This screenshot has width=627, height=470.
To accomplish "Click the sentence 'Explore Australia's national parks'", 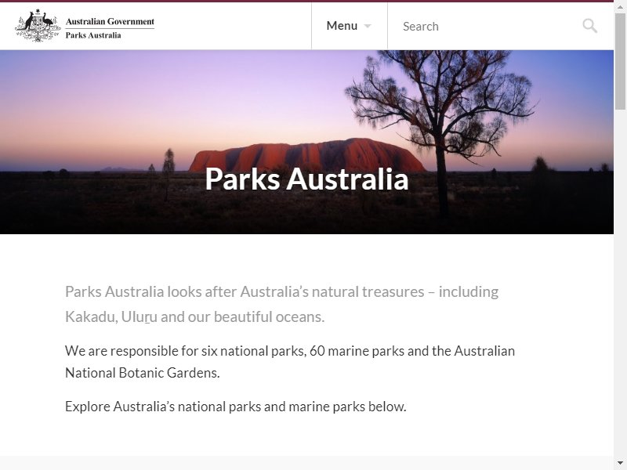I will point(236,407).
